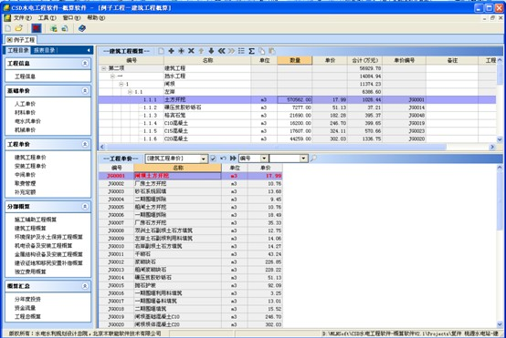
Task: Collapse the 基础单价 sidebar group
Action: (85, 91)
